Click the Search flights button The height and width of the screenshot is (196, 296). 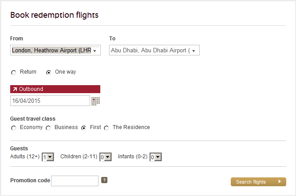pos(258,182)
